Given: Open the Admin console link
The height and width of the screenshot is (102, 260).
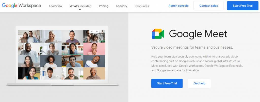Looking at the screenshot, I should point(178,6).
